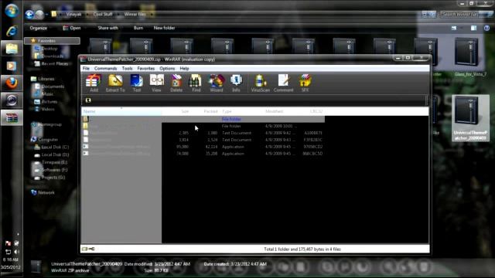Viewport: 495px width, 278px height.
Task: Launch the Wizard tool
Action: (217, 83)
